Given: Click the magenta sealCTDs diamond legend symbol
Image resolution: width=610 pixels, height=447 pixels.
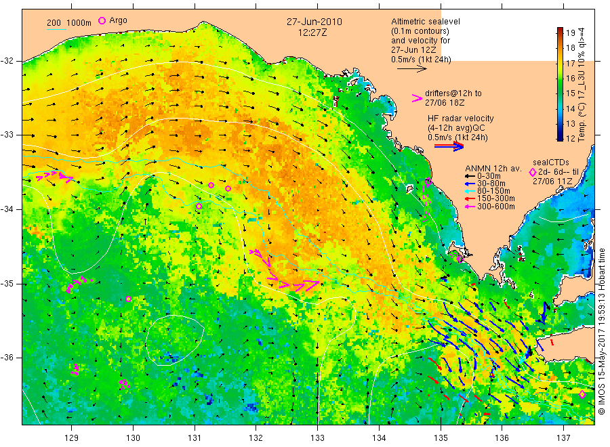Looking at the screenshot, I should pyautogui.click(x=533, y=172).
